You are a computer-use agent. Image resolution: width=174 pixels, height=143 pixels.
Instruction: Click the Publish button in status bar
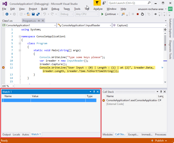point(159,141)
